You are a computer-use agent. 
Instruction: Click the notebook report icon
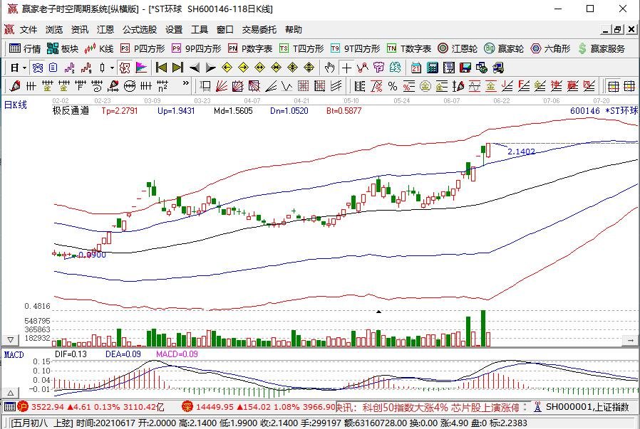448,68
